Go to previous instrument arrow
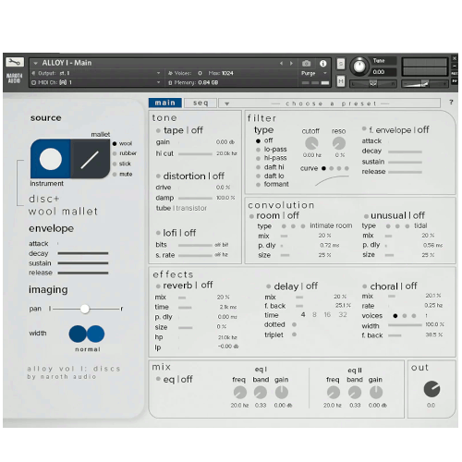Image resolution: width=462 pixels, height=462 pixels. (x=281, y=63)
